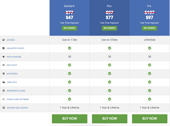Click the WordPress logo icon
170x126 pixels.
pos(4,90)
